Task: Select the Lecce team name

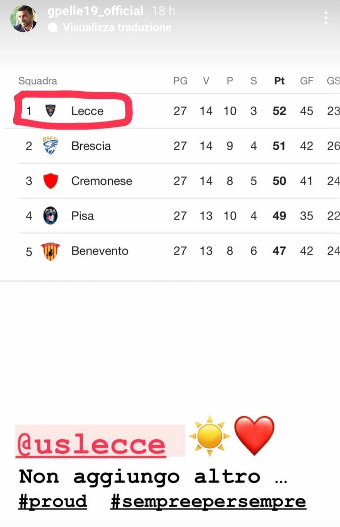Action: click(87, 111)
